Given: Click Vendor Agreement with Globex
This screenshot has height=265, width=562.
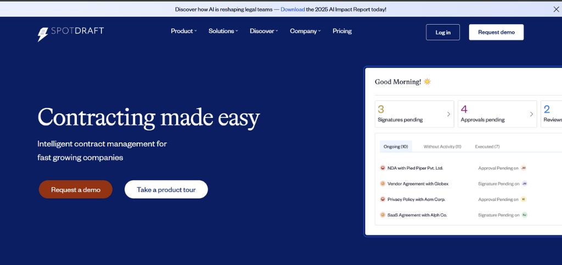Looking at the screenshot, I should tap(418, 184).
